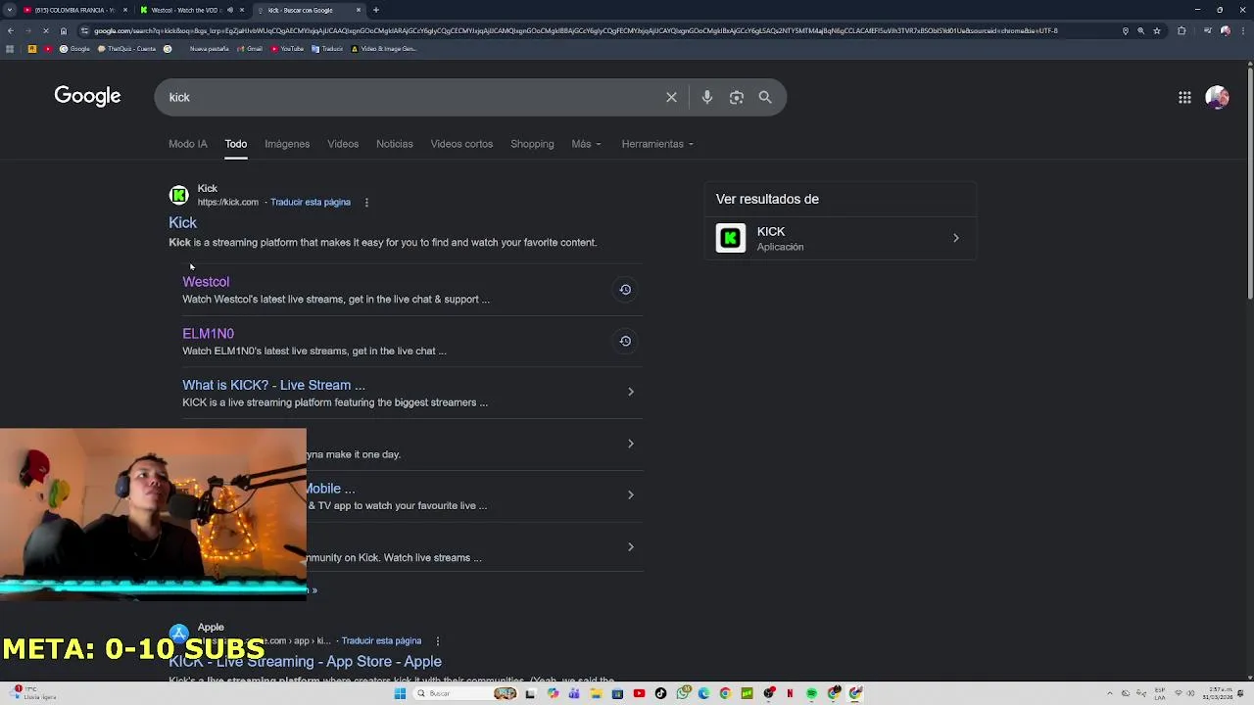Click the Chrome address bar URL
The height and width of the screenshot is (705, 1254).
576,30
